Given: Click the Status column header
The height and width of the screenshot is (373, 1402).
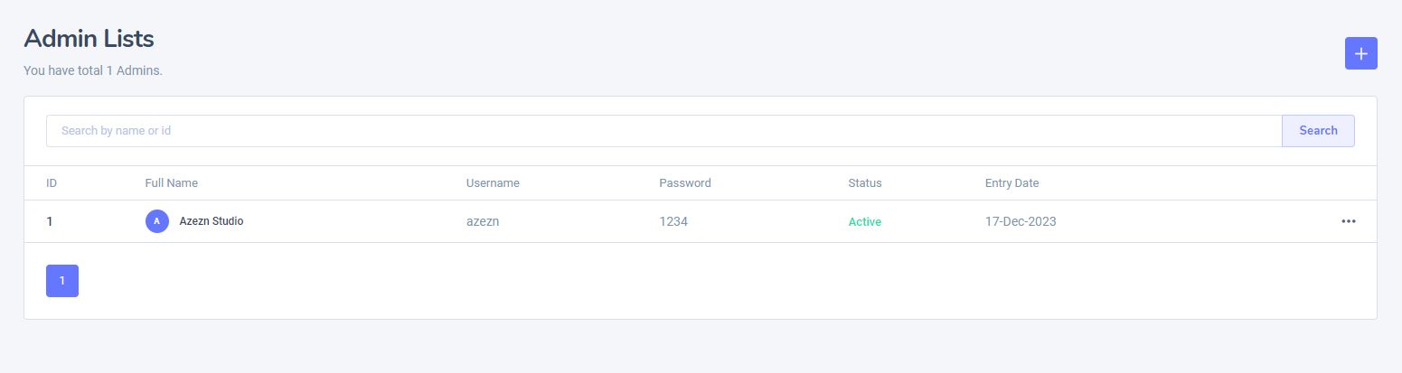Looking at the screenshot, I should [x=864, y=183].
